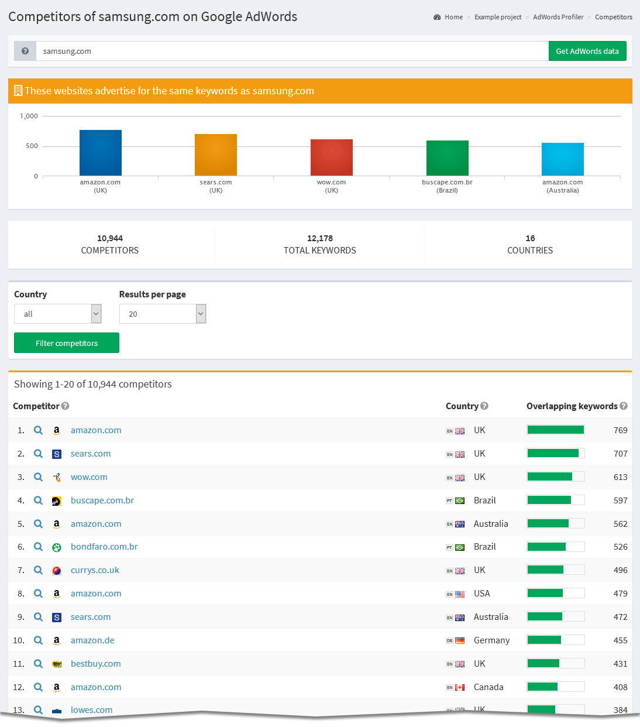Click the help icon next to Competitor header
Screen dimensions: 640x727
(65, 406)
